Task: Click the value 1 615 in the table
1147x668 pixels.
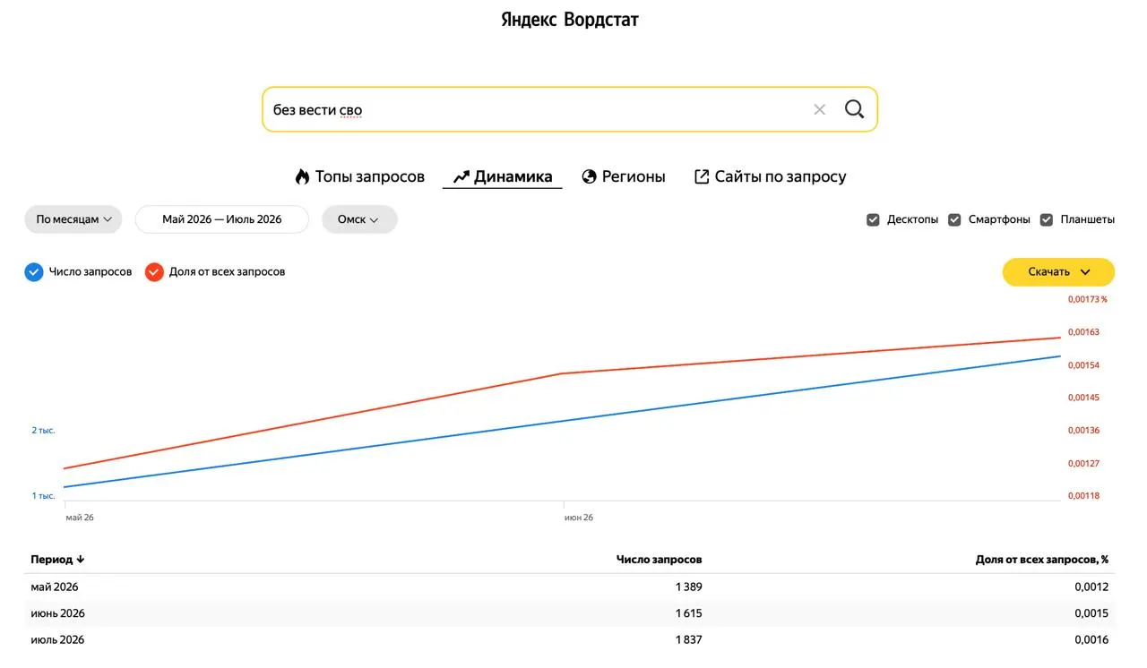Action: click(688, 613)
